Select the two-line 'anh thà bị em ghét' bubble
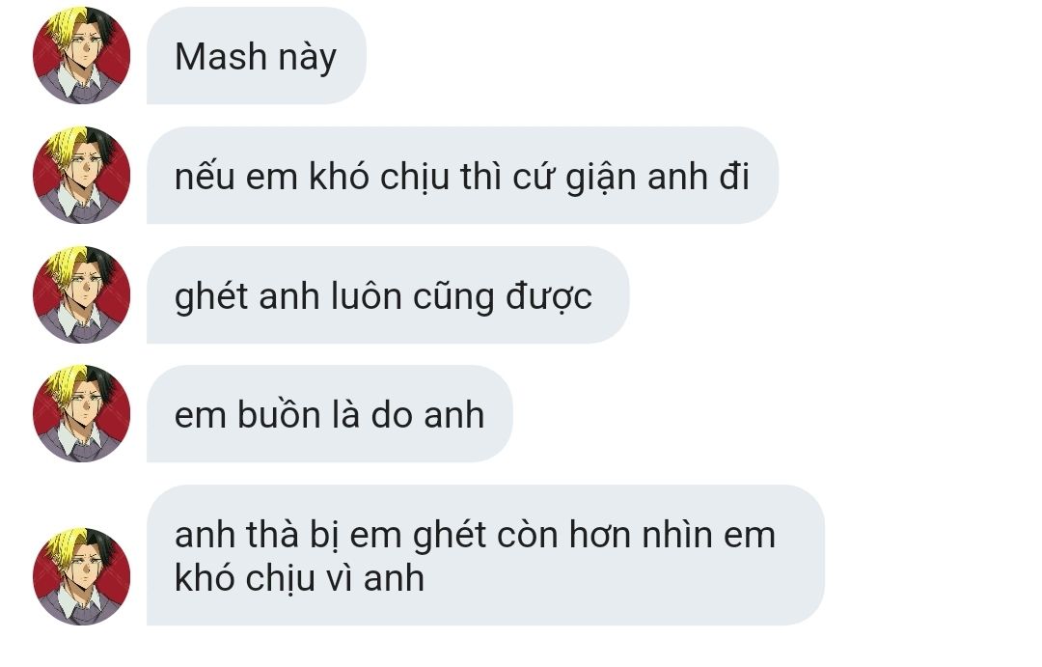1042x667 pixels. 485,555
